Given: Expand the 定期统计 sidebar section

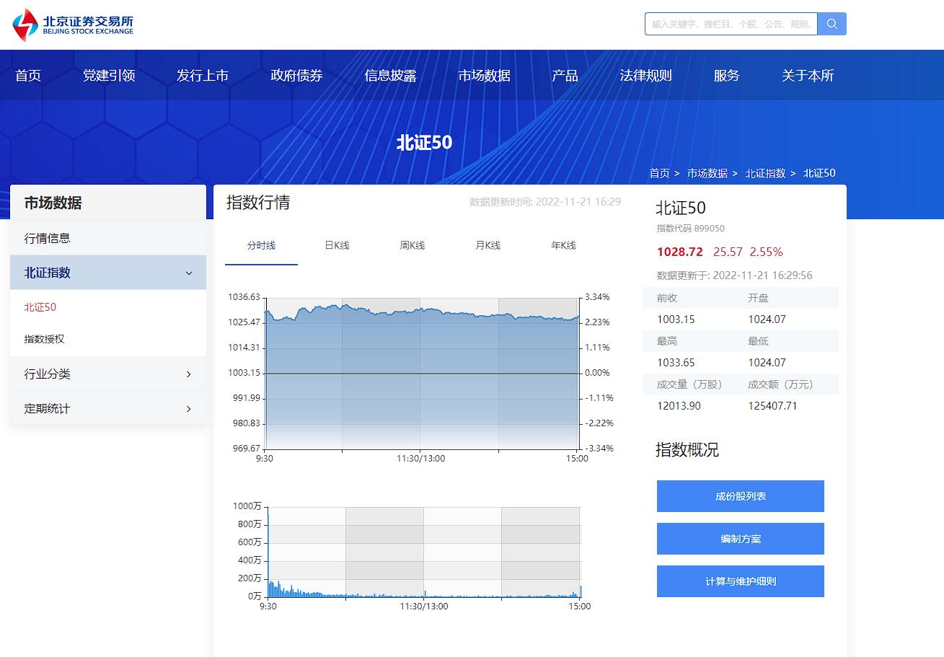Looking at the screenshot, I should [189, 408].
